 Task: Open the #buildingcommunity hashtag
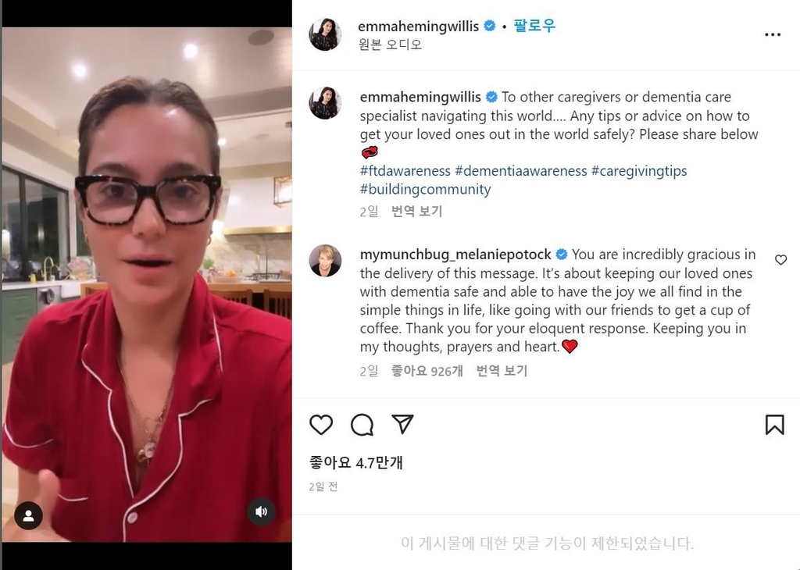pos(425,189)
